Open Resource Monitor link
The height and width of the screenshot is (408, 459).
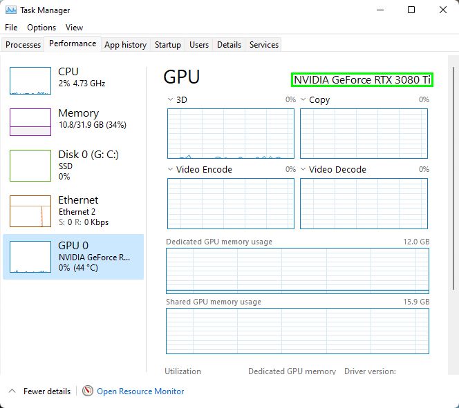tap(140, 391)
